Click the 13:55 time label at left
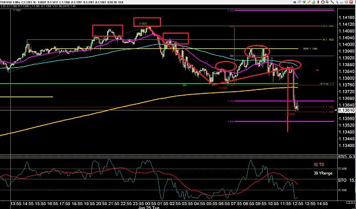Image resolution: width=356 pixels, height=209 pixels. 16,203
